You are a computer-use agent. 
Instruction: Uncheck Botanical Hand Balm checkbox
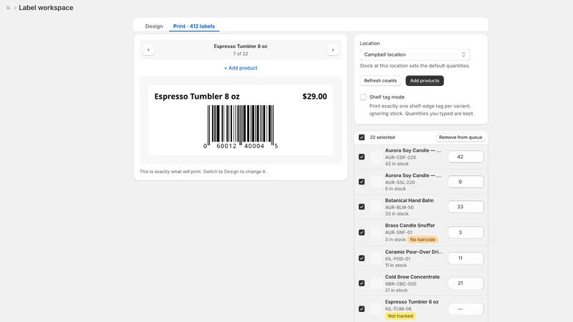[362, 207]
